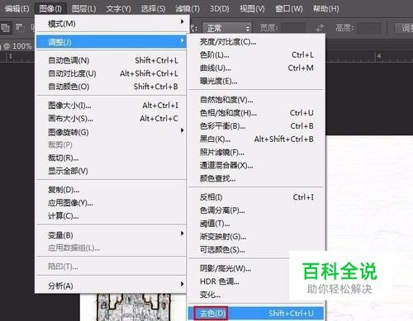Expand the 图像旋转(G) submenu

coord(111,132)
